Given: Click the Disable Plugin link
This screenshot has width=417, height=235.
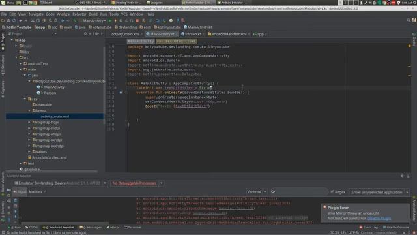Looking at the screenshot, I should [379, 218].
